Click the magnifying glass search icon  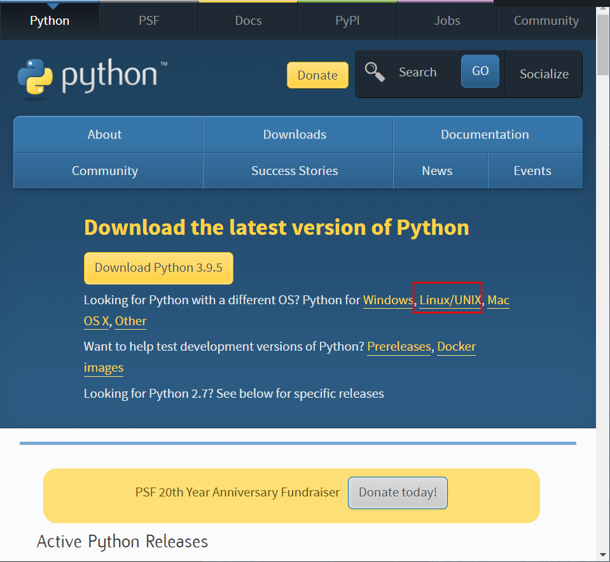375,72
